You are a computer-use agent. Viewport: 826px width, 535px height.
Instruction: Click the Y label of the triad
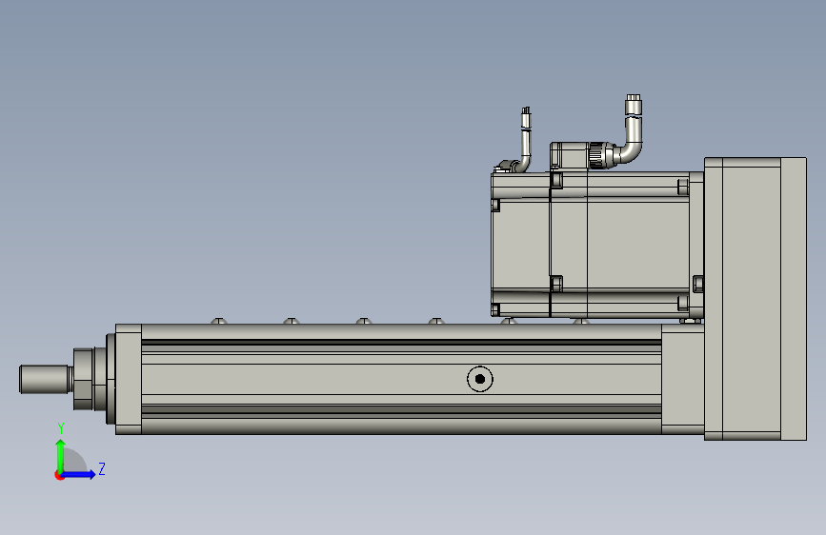pyautogui.click(x=61, y=428)
